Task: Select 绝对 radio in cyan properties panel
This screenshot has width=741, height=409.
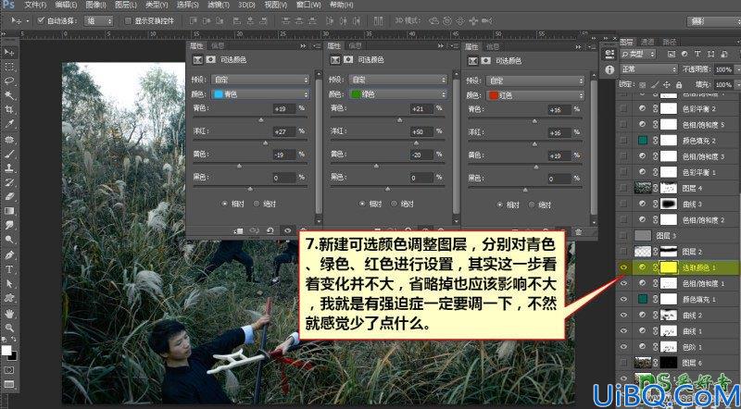Action: pos(257,204)
